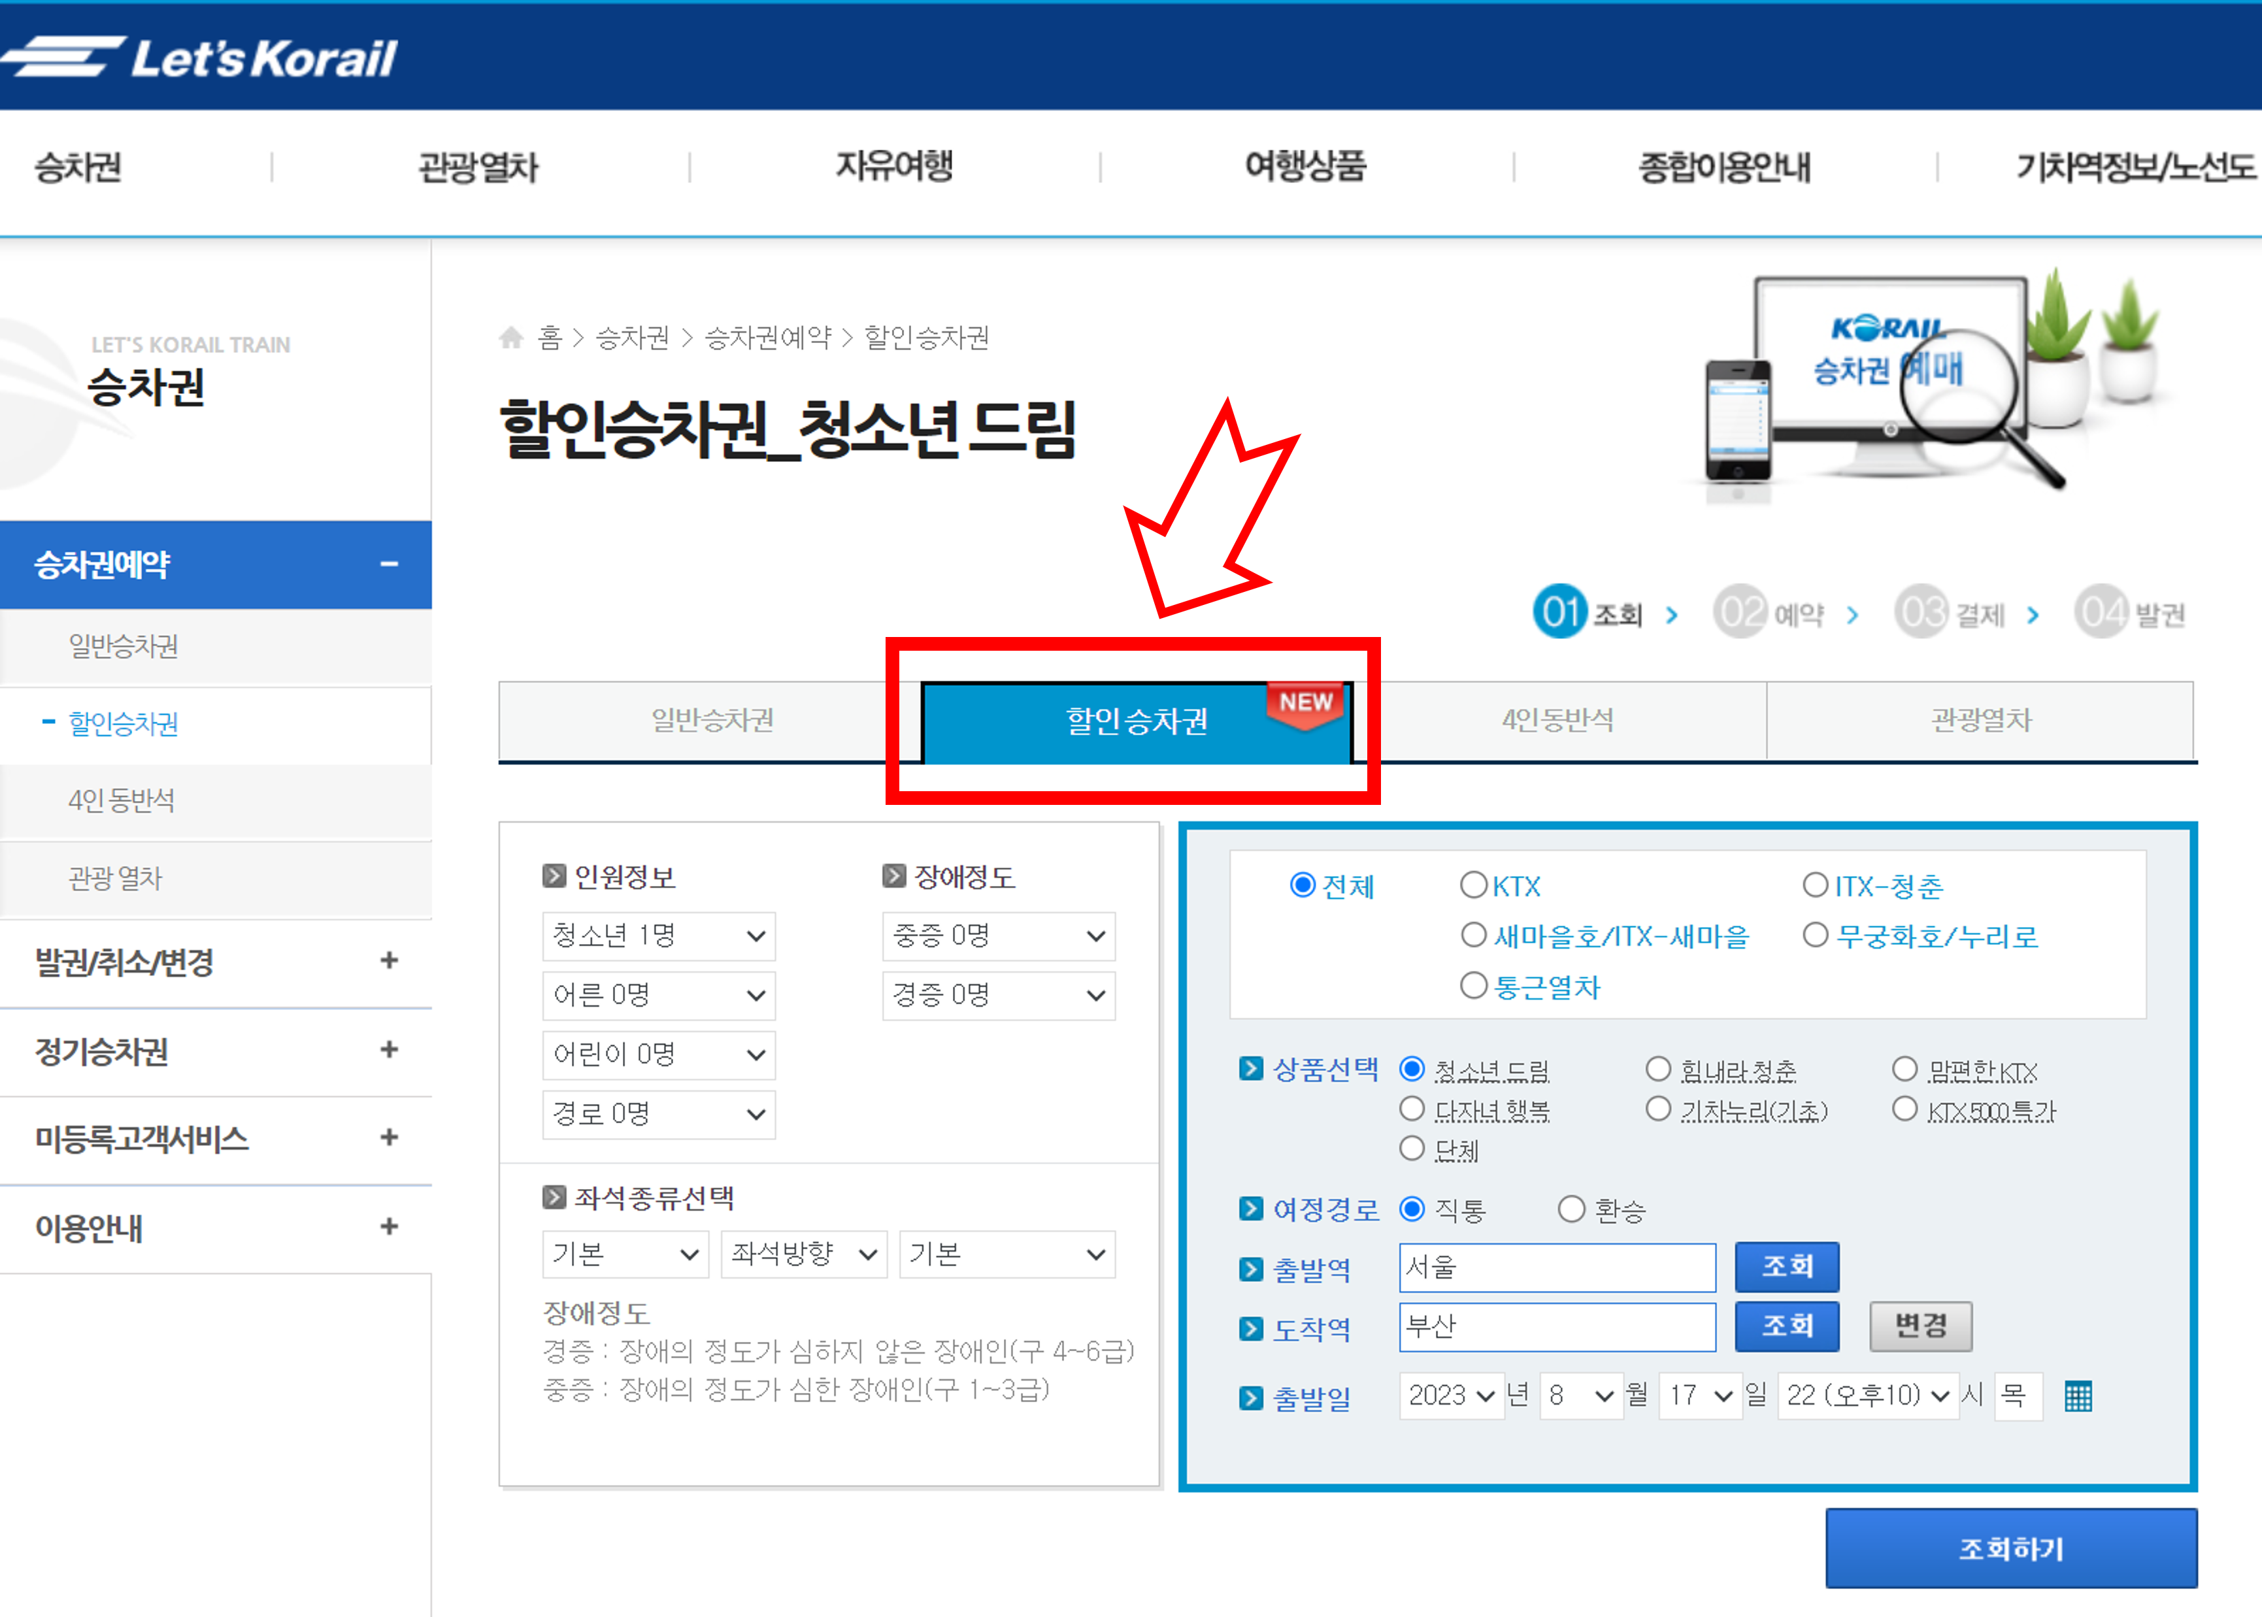Open the calendar icon beside departure date

[2078, 1396]
